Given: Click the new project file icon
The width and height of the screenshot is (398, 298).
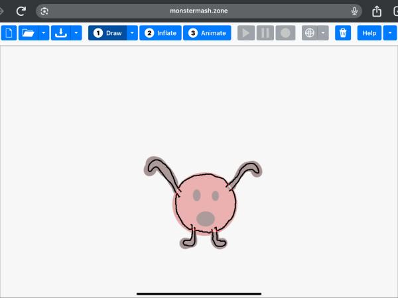Looking at the screenshot, I should (8, 33).
